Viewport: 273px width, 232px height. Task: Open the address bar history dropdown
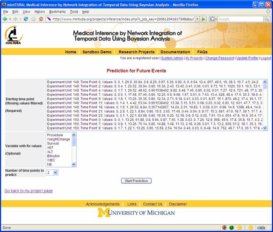click(197, 19)
